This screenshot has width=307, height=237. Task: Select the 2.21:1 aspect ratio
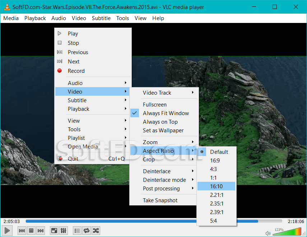[217, 195]
